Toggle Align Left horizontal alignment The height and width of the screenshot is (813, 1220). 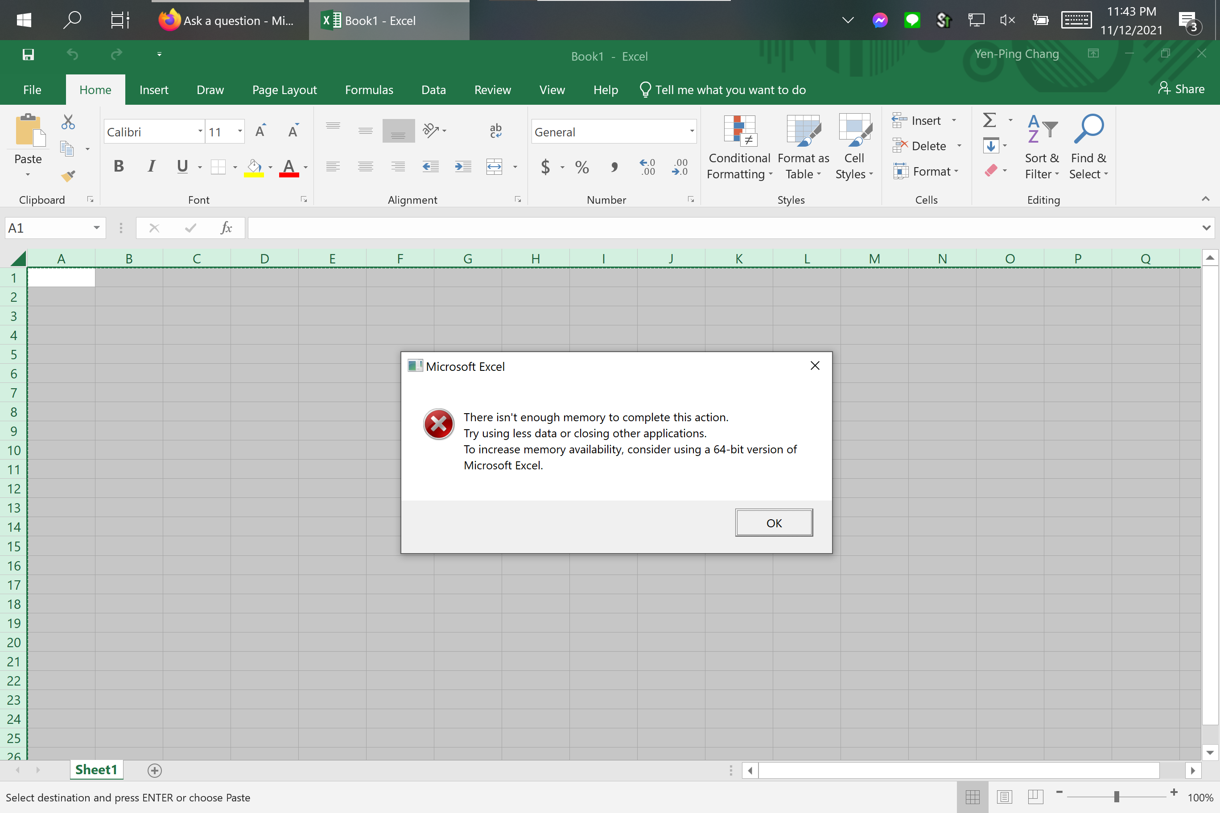point(333,166)
